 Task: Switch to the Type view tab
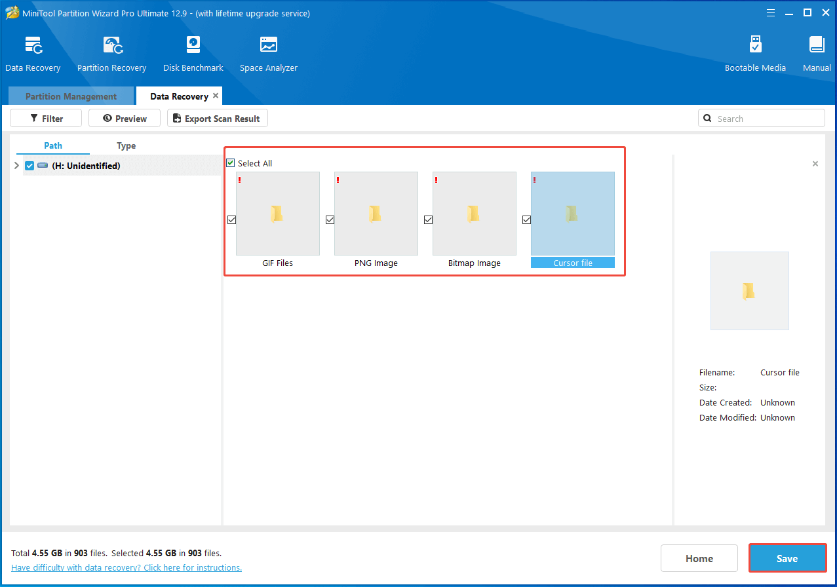127,145
